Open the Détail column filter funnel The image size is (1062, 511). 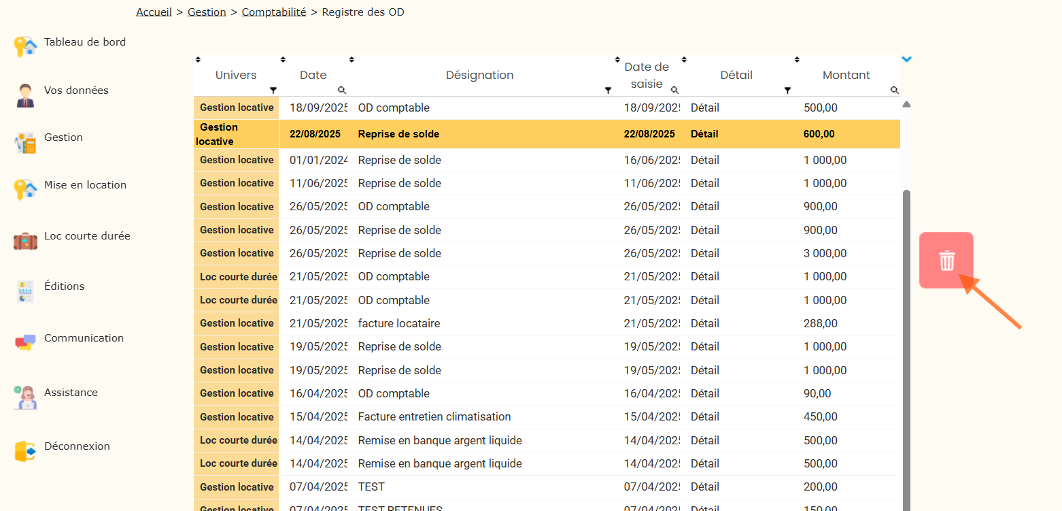tap(787, 90)
